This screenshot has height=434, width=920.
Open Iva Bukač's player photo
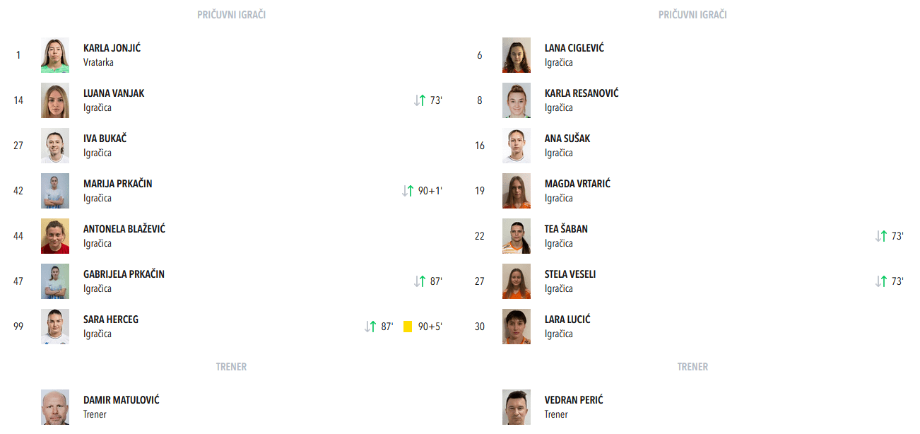(x=55, y=146)
